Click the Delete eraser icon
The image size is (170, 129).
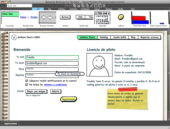(x=91, y=6)
